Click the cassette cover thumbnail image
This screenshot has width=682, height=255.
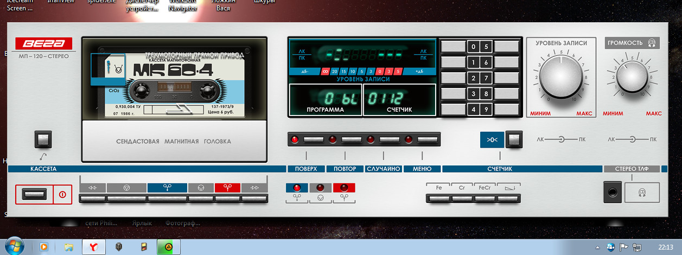click(x=108, y=69)
